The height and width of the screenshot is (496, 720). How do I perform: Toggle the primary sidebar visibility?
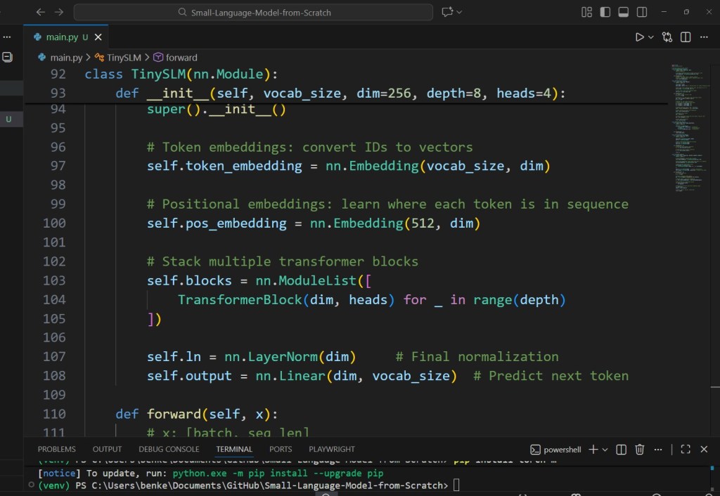(604, 11)
